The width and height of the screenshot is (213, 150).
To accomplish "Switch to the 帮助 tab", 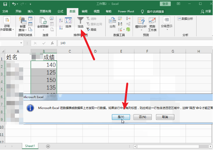I will point(109,11).
